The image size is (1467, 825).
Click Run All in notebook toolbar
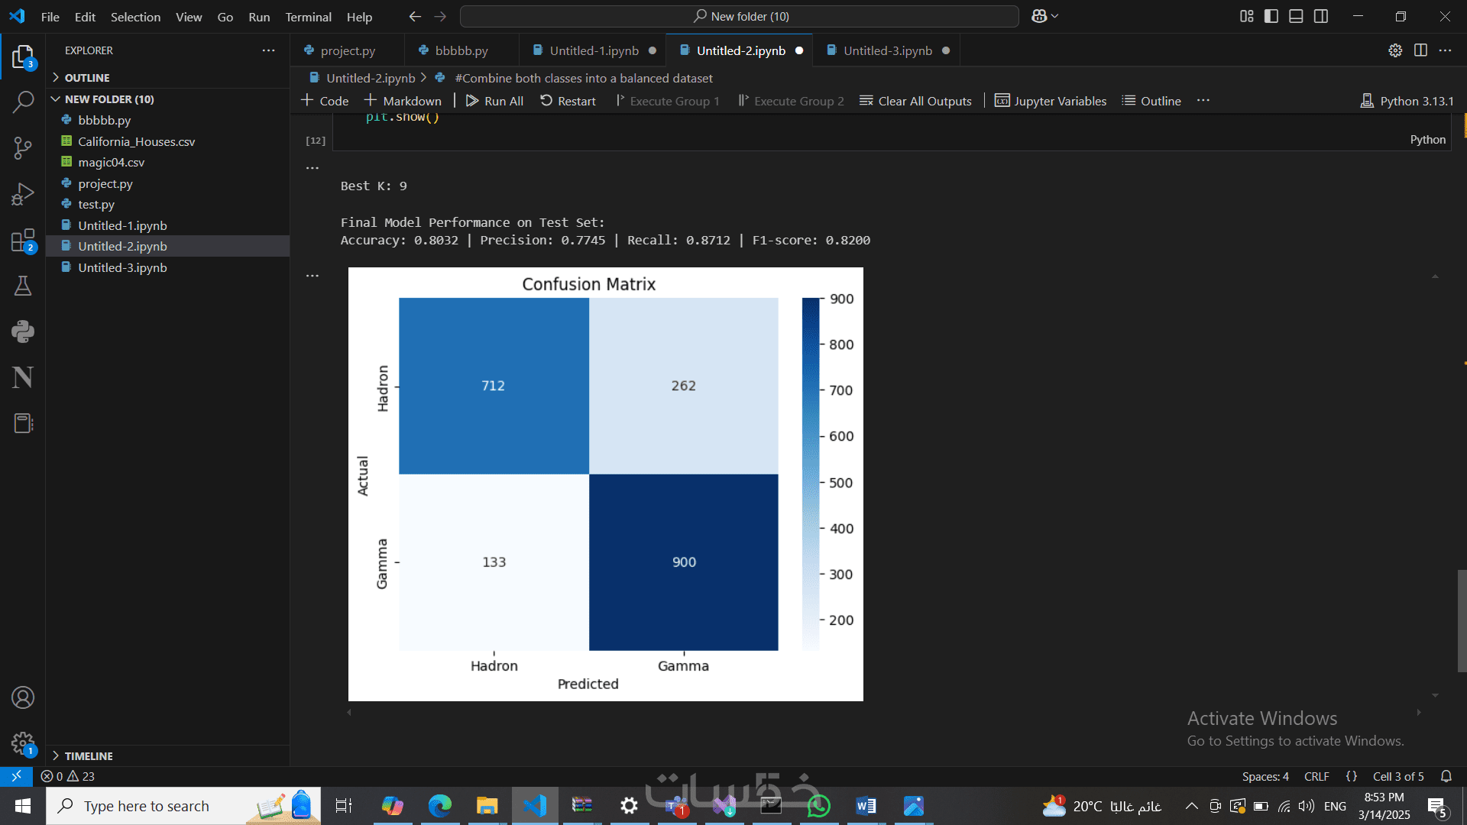coord(495,101)
